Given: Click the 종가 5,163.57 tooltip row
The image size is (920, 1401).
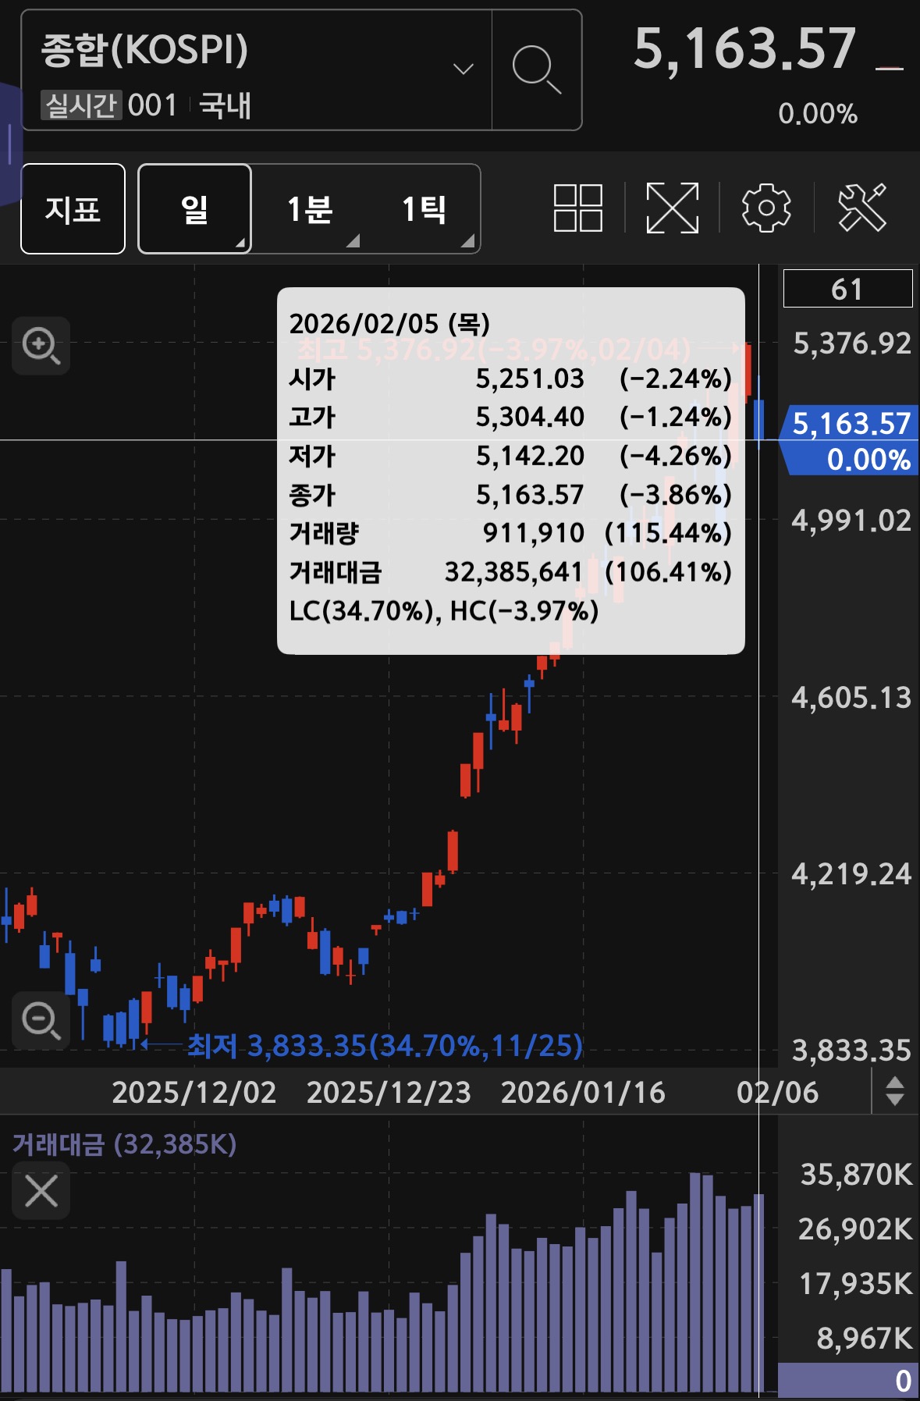Looking at the screenshot, I should click(510, 494).
